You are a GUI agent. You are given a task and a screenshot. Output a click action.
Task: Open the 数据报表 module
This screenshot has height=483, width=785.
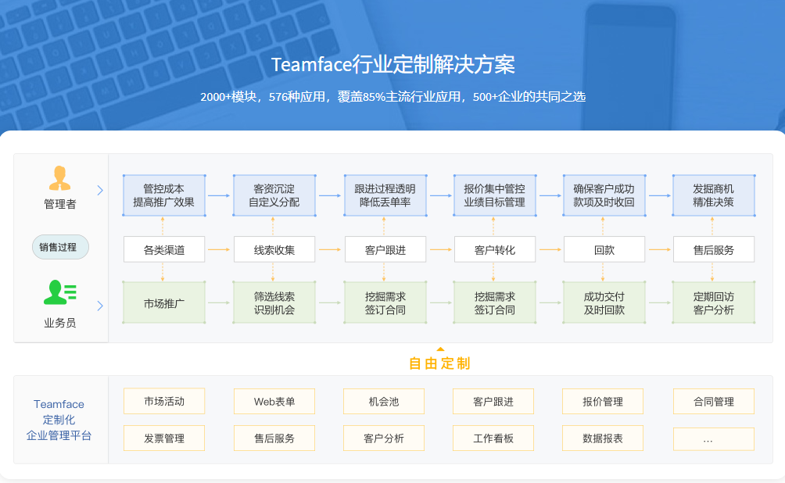pyautogui.click(x=604, y=438)
